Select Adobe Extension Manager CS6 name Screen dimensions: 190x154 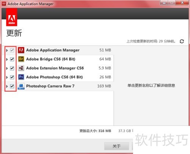tap(55, 68)
